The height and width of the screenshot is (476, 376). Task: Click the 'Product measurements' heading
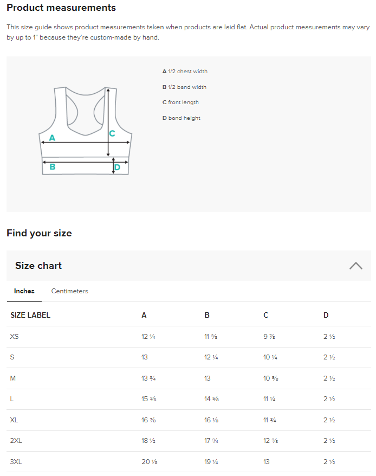[61, 8]
